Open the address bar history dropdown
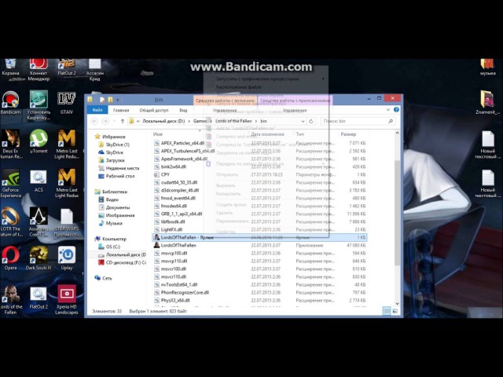 (x=303, y=121)
